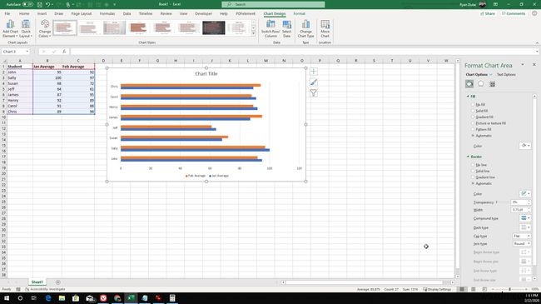Click the Windows Start button
541x304 pixels.
point(7,298)
